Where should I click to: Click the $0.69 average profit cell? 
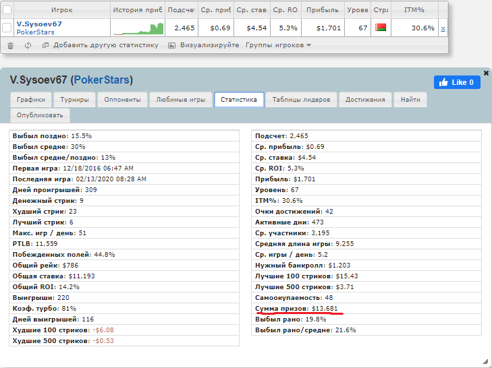pos(215,28)
